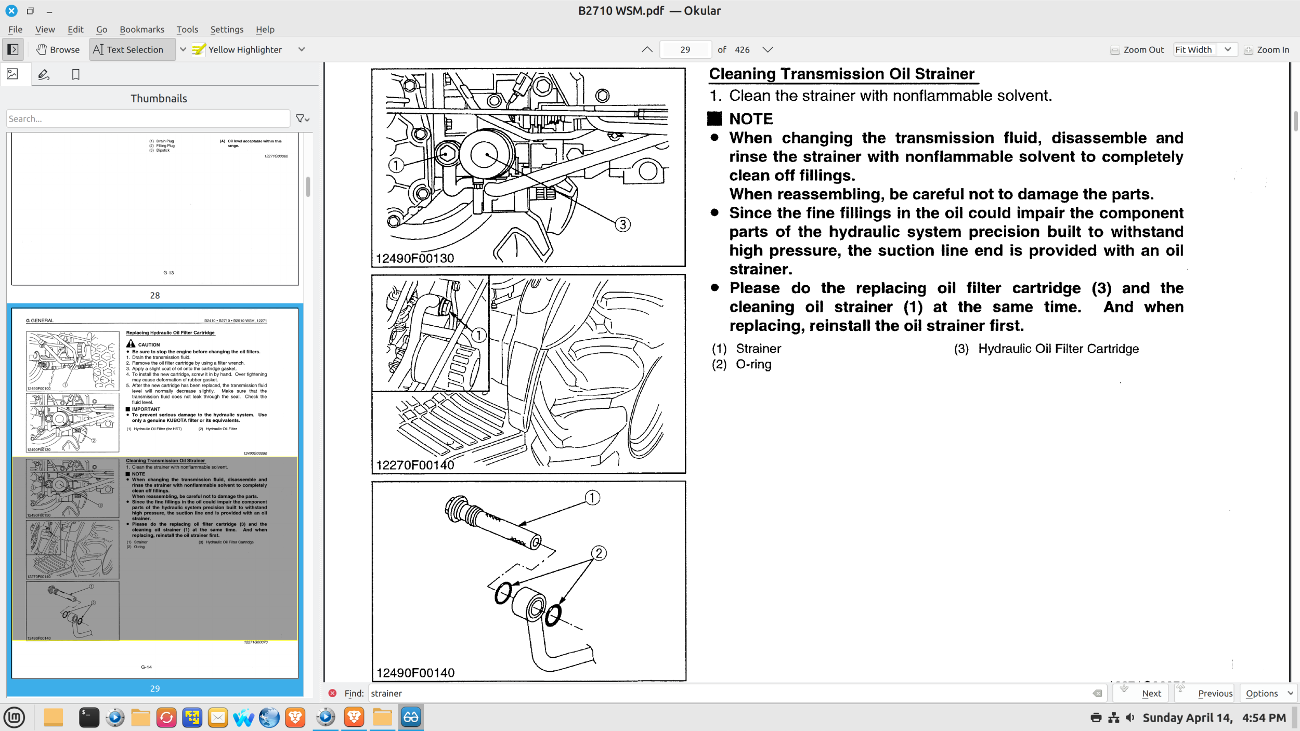Viewport: 1300px width, 731px height.
Task: Click the Zoom Out button
Action: tap(1137, 49)
